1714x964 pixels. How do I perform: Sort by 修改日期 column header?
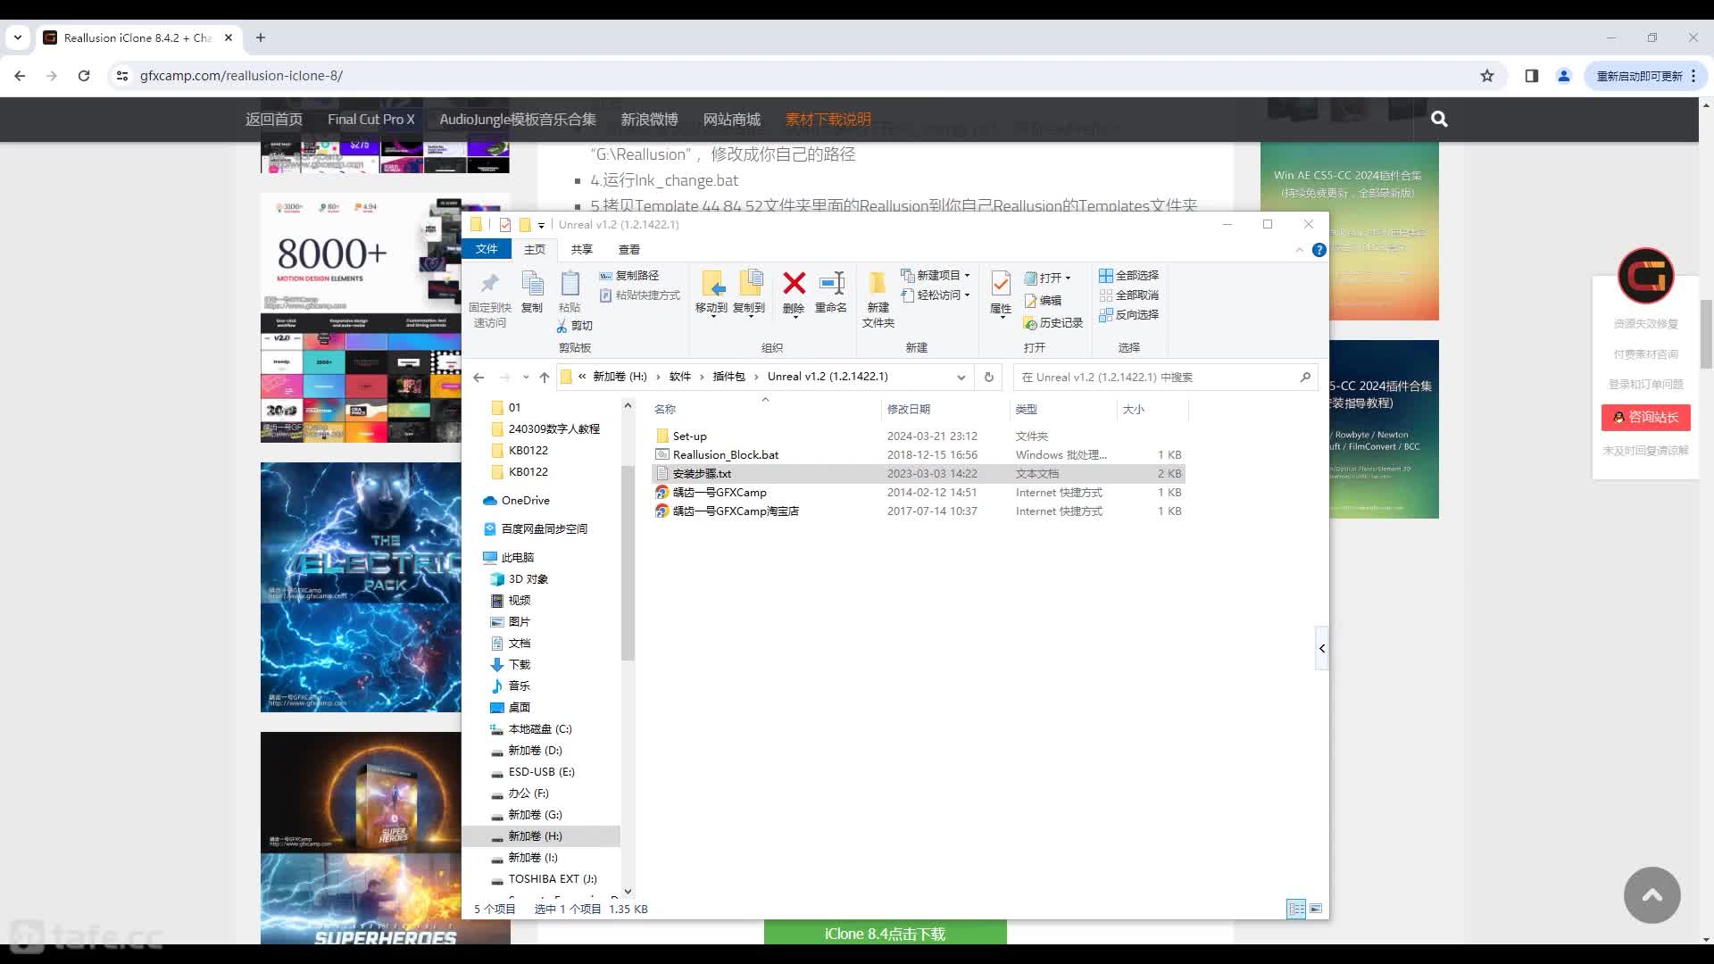click(x=909, y=409)
